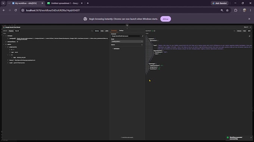Open a new browser tab
Image resolution: width=254 pixels, height=142 pixels.
coord(88,3)
